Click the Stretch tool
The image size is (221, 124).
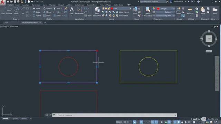click(x=37, y=15)
